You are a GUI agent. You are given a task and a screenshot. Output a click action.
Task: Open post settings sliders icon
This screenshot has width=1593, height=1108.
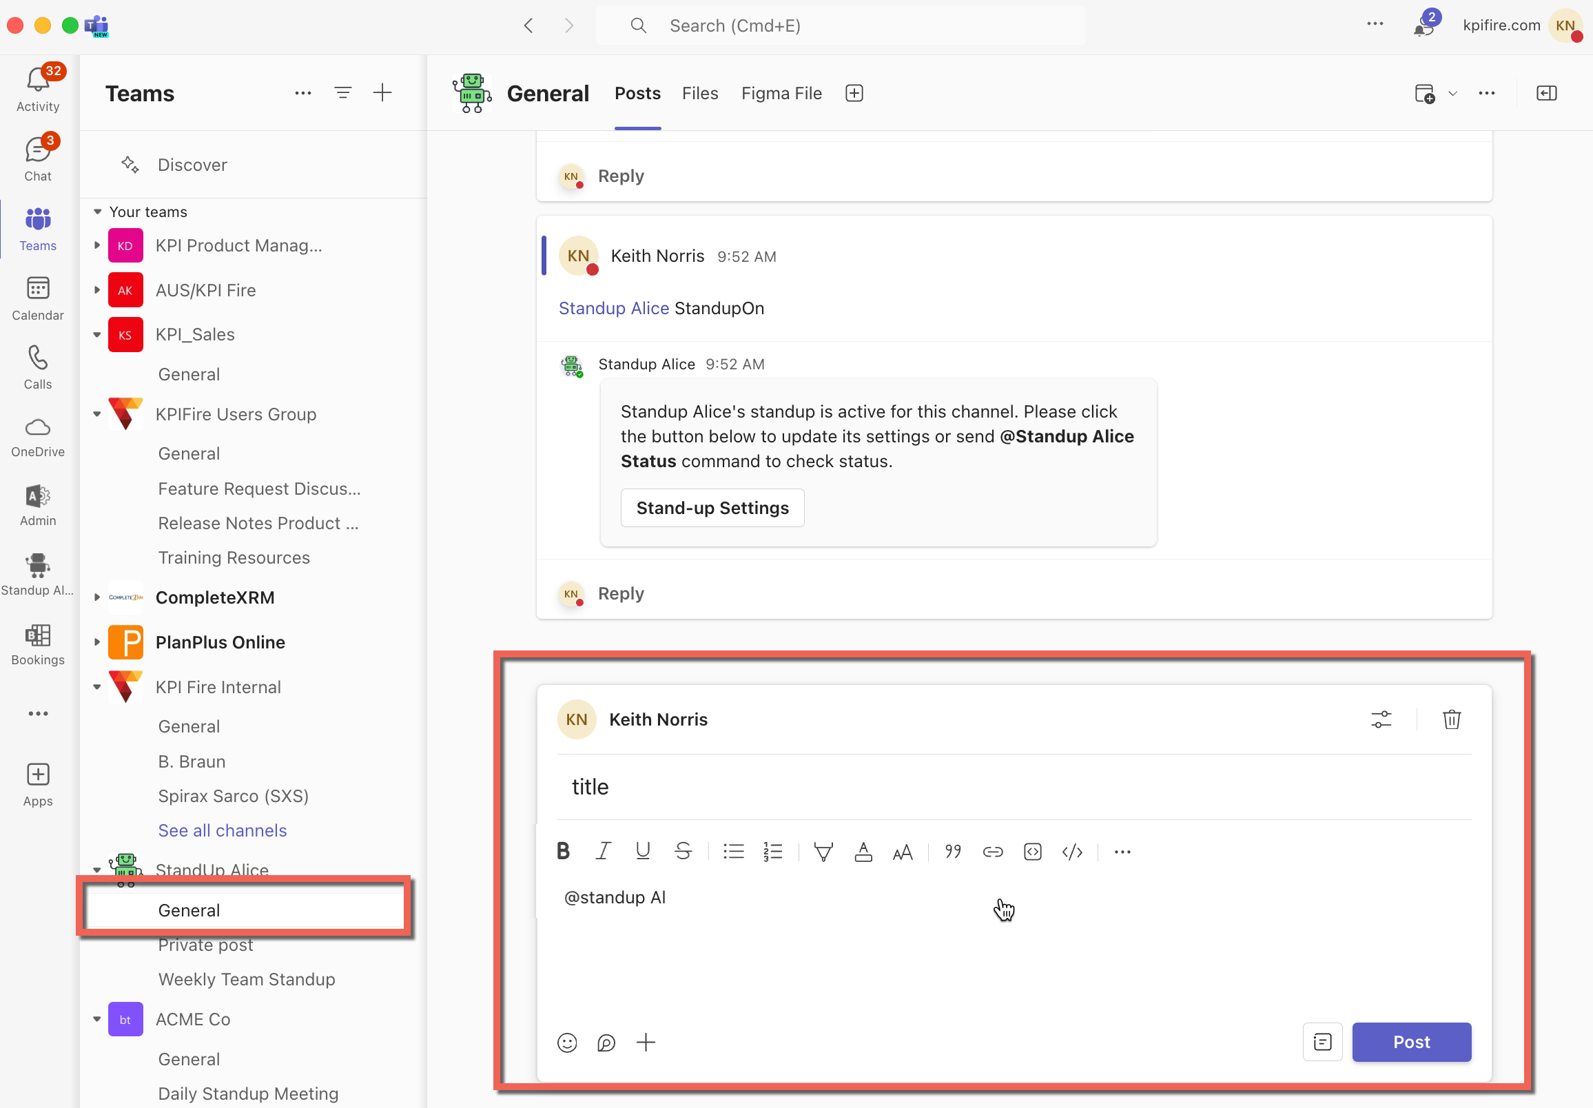pos(1381,719)
